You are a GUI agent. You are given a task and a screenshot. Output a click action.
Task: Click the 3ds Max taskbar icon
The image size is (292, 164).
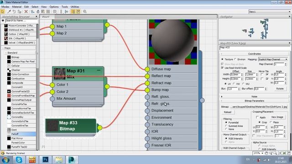coord(72,160)
